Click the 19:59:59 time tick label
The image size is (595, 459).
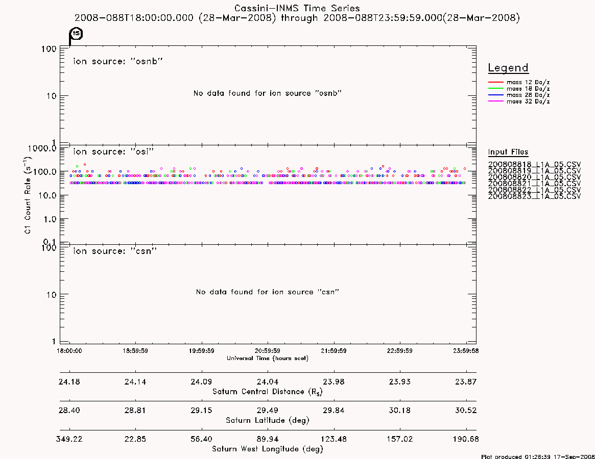(x=202, y=351)
